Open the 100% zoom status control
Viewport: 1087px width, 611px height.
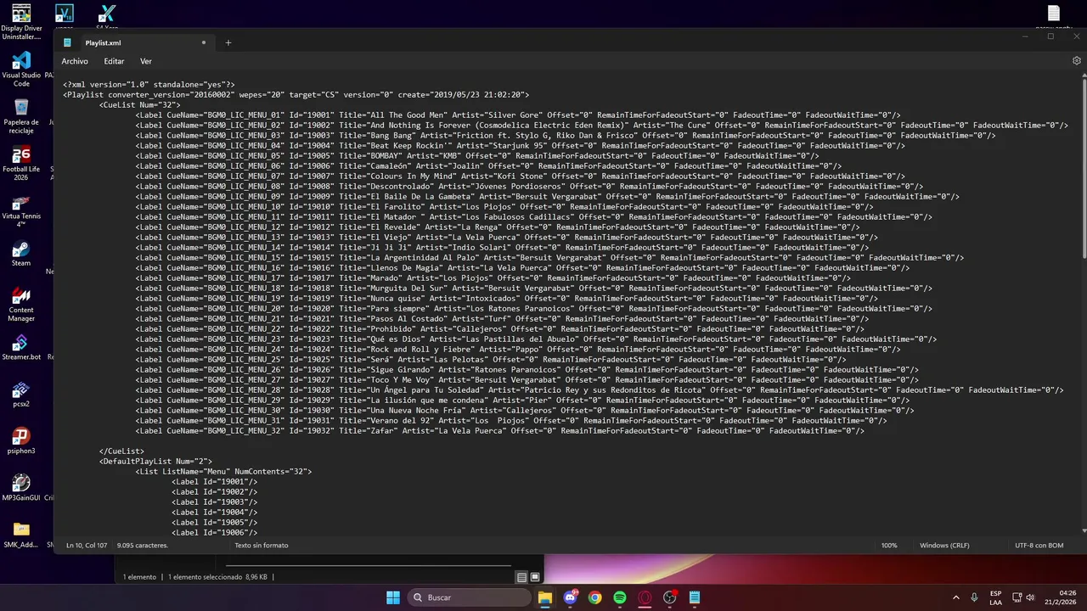889,545
